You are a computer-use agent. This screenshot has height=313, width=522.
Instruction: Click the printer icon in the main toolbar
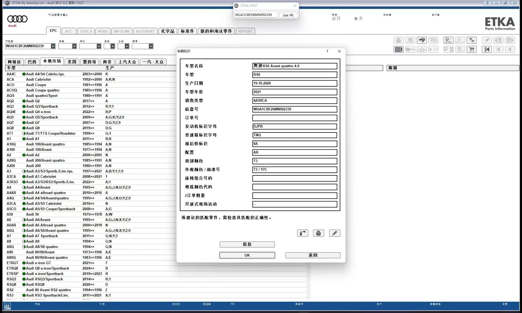[398, 40]
